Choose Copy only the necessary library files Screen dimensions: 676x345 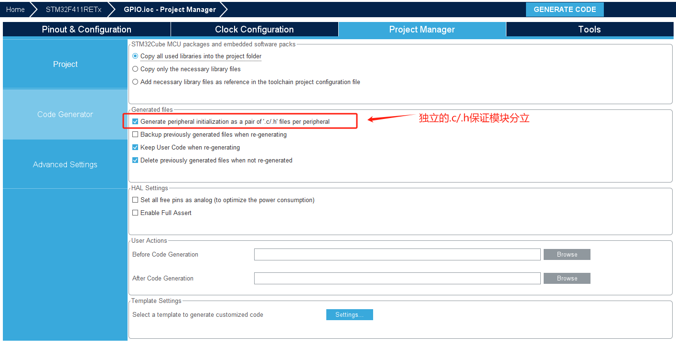[135, 69]
